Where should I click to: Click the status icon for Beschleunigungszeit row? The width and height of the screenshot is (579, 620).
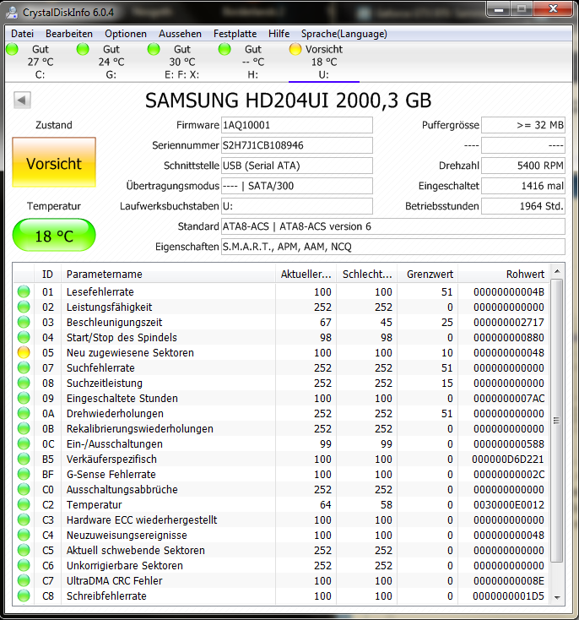(x=24, y=323)
